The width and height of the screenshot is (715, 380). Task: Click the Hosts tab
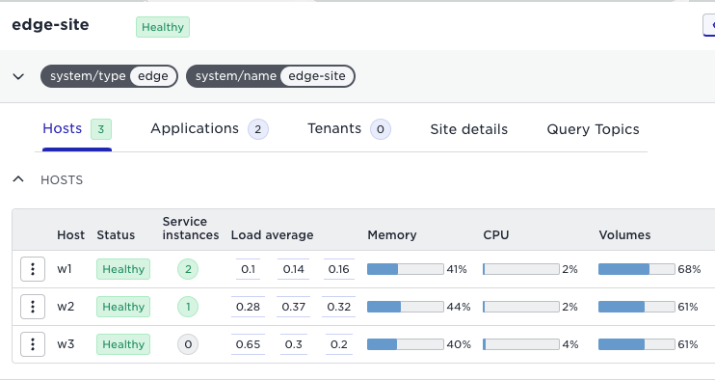(x=77, y=129)
